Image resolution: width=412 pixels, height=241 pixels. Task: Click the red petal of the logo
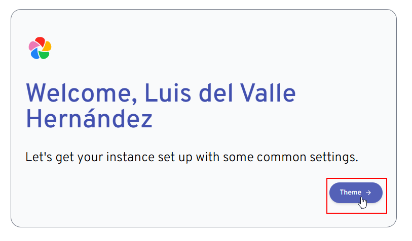(40, 41)
